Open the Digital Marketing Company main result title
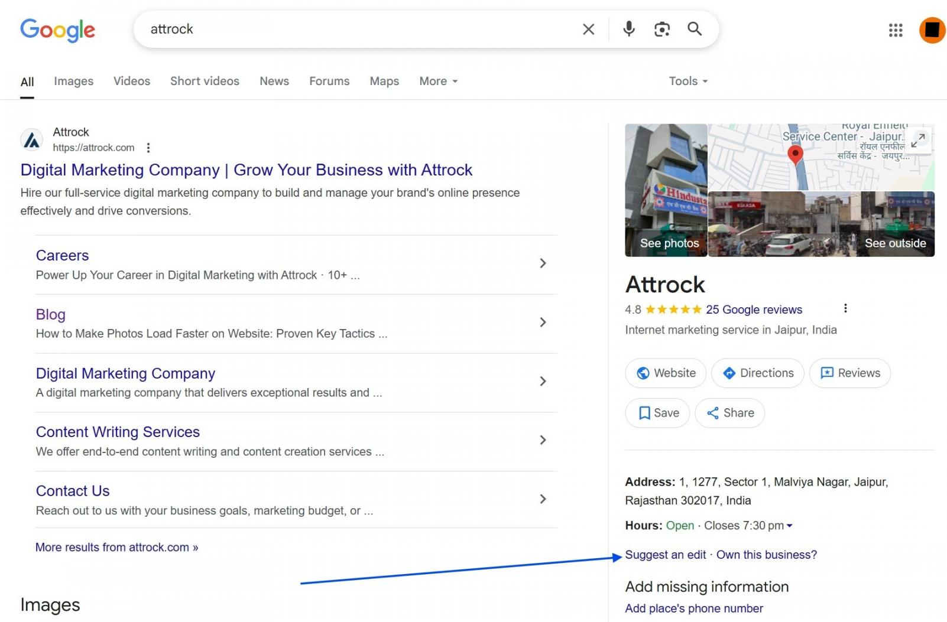This screenshot has width=947, height=622. (x=247, y=170)
